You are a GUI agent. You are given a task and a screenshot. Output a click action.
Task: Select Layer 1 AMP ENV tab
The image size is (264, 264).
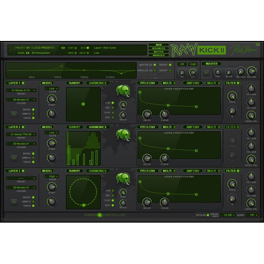point(193,83)
